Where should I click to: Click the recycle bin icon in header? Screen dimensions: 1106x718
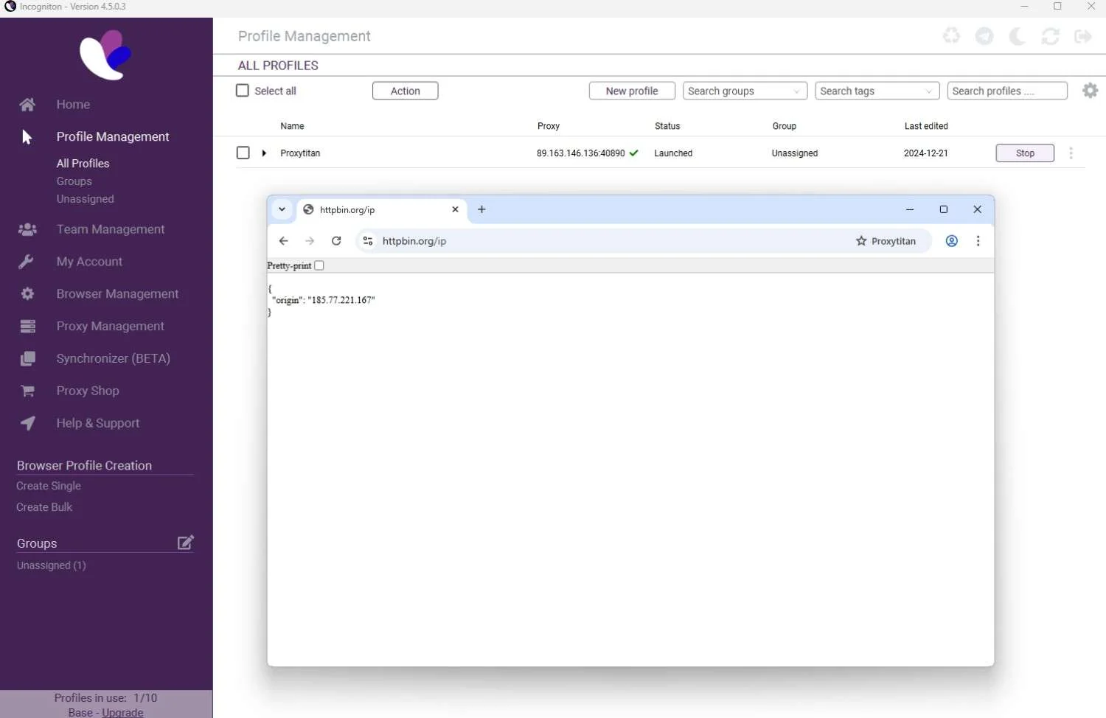tap(951, 35)
